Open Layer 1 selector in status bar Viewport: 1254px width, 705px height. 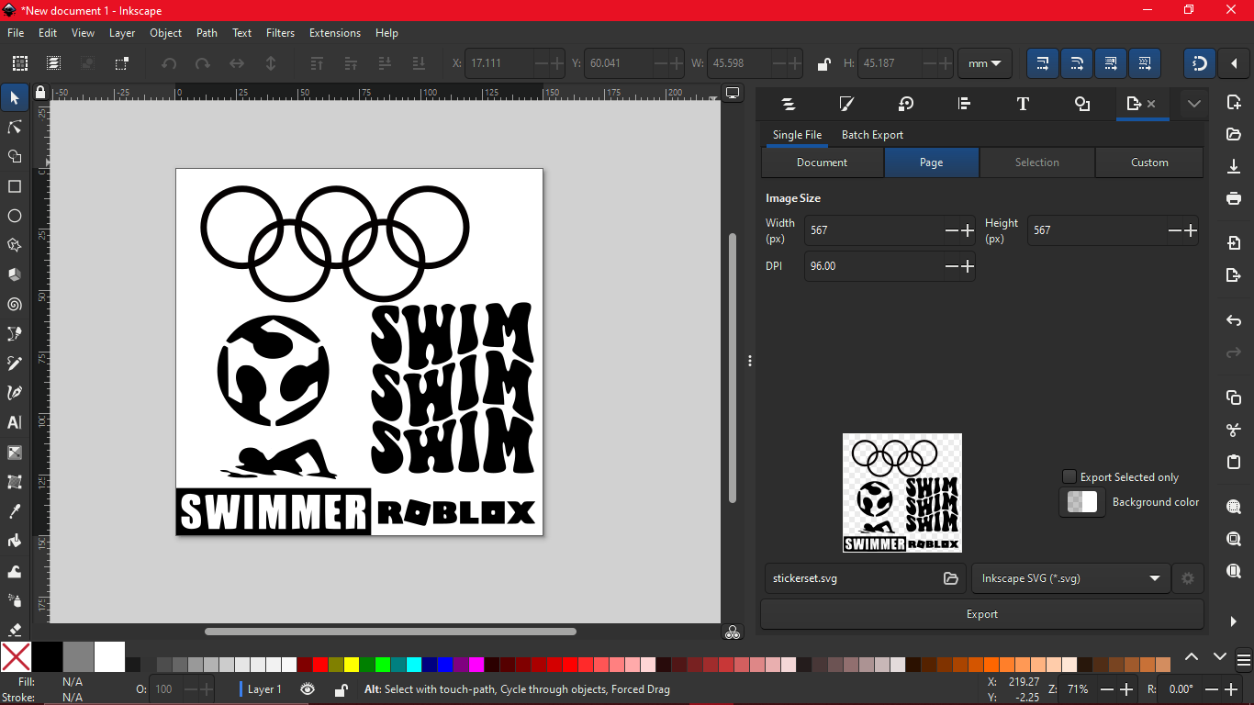tap(264, 688)
